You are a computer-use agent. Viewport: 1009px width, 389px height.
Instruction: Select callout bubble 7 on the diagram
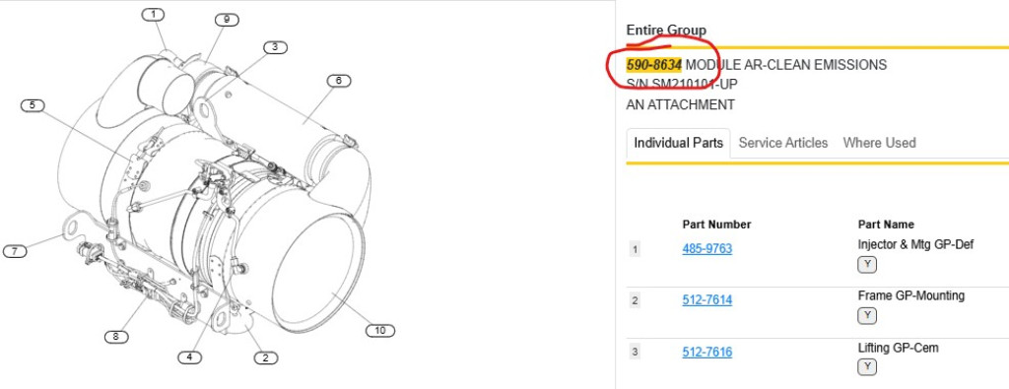pos(15,251)
